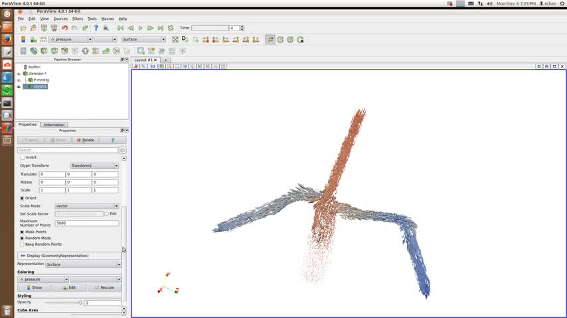Click the Calculator filter icon
The image size is (567, 318).
pyautogui.click(x=23, y=51)
